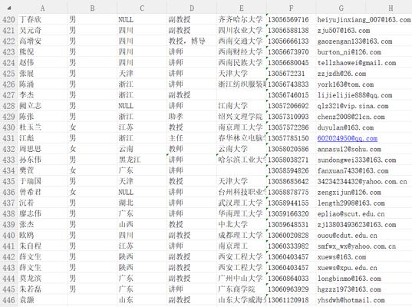
Task: Click email xuews@xpu.edu.cn
Action: (x=347, y=268)
